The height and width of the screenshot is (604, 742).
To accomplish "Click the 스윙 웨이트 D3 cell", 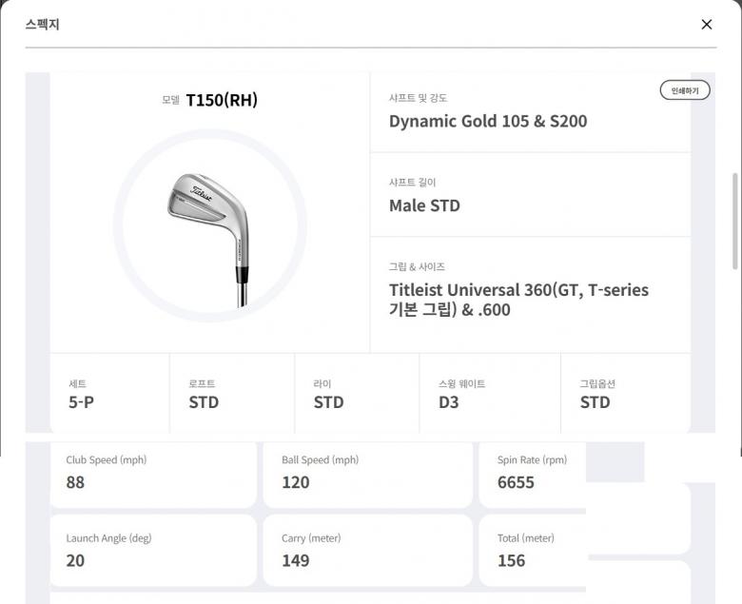I will point(489,394).
